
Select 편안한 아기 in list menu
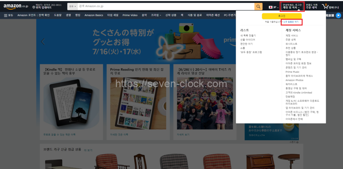tap(246, 44)
